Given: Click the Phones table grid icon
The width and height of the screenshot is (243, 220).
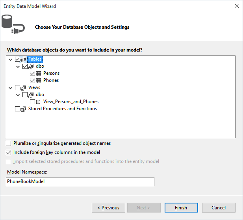Looking at the screenshot, I should (x=38, y=81).
